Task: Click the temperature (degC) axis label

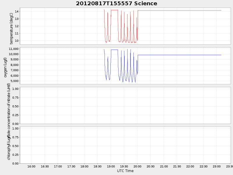Action: coord(11,29)
